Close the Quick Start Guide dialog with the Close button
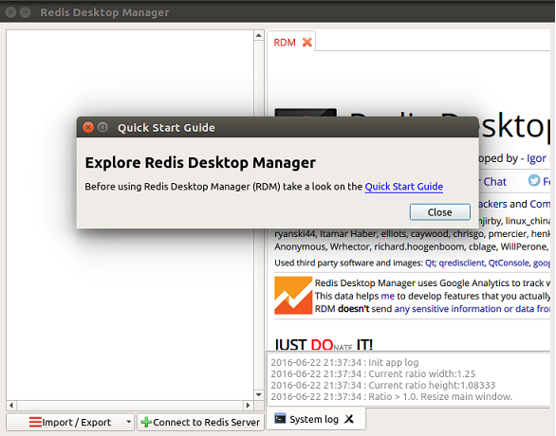Image resolution: width=556 pixels, height=436 pixels. [439, 211]
